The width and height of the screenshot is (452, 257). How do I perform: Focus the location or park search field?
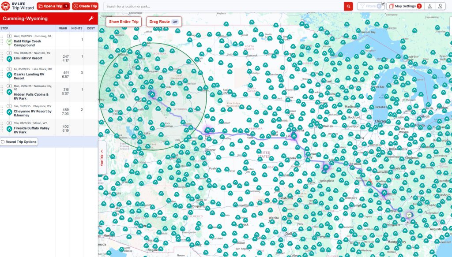point(224,6)
